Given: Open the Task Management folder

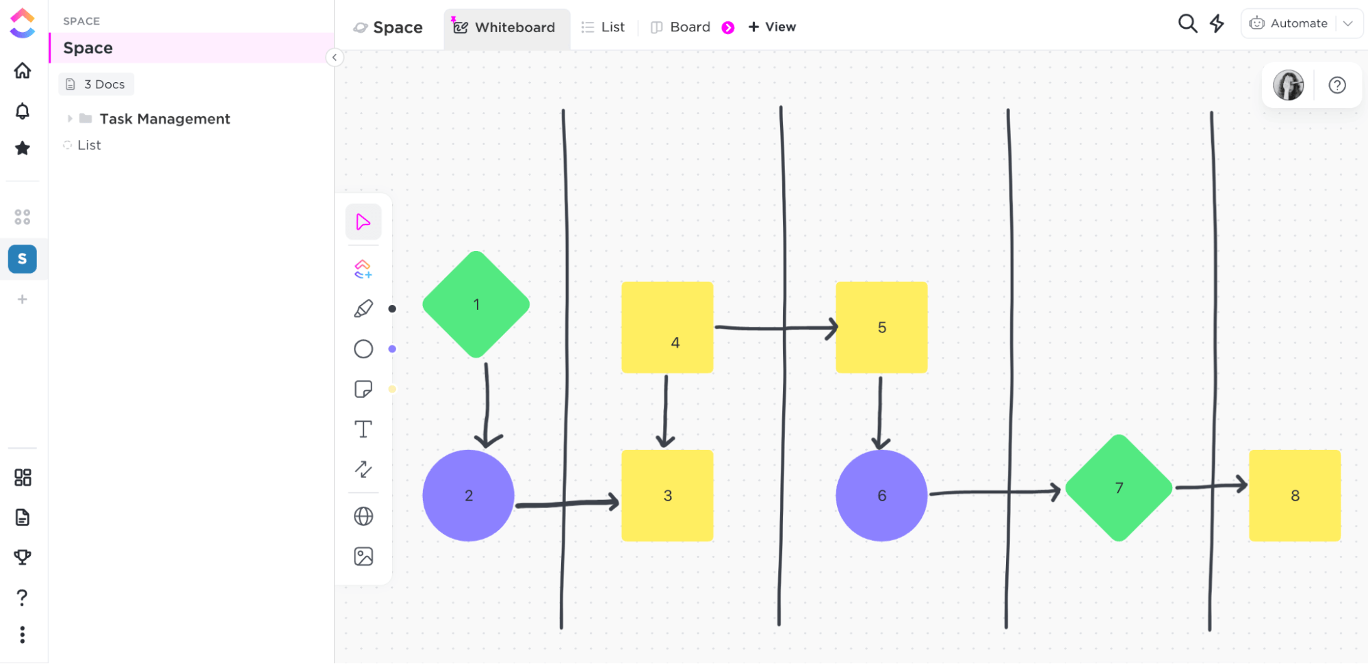Looking at the screenshot, I should pyautogui.click(x=165, y=119).
